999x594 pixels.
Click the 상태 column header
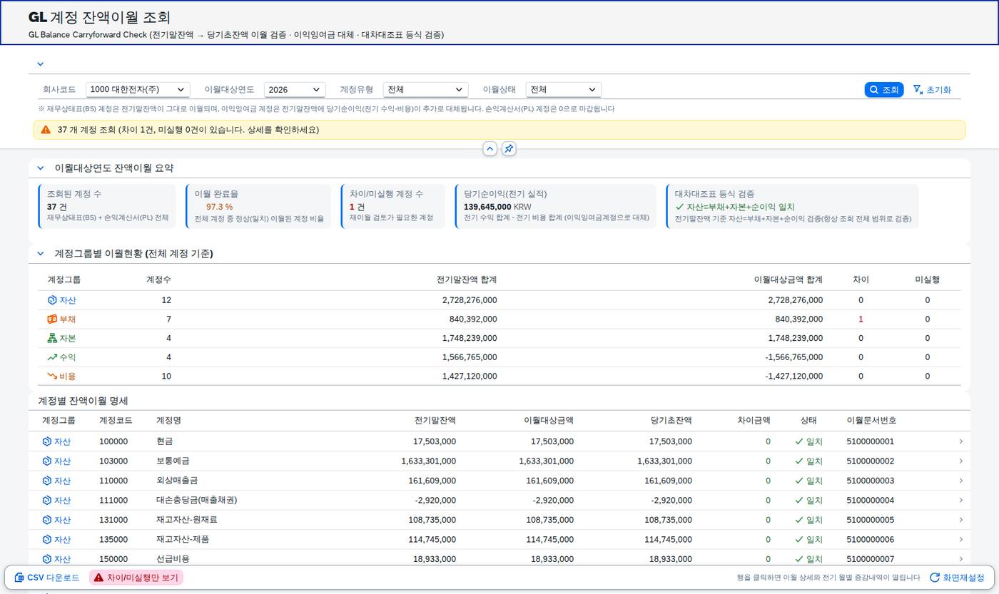[x=808, y=421]
